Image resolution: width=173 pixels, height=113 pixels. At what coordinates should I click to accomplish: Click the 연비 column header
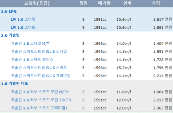127,3
